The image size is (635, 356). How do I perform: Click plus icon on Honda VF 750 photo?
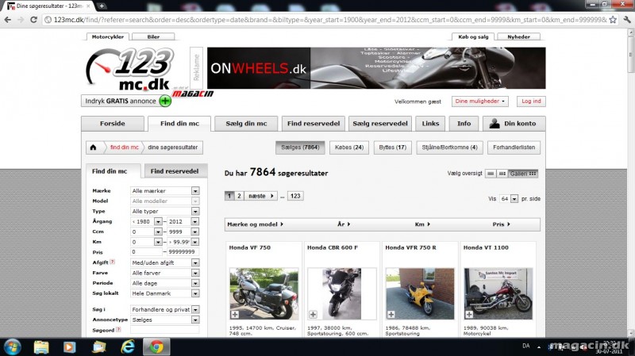coord(235,314)
